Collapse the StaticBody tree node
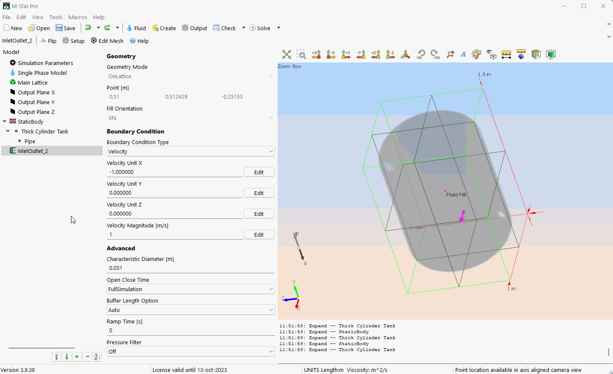The image size is (613, 374). (x=5, y=121)
